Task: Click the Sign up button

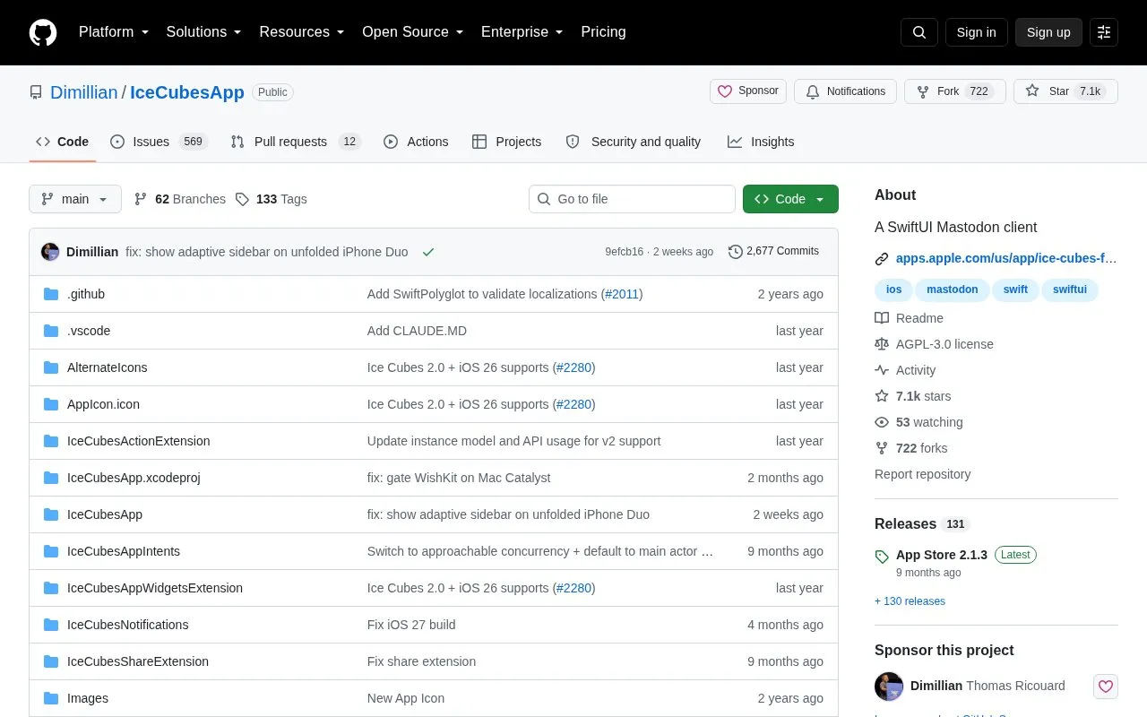Action: (x=1048, y=32)
